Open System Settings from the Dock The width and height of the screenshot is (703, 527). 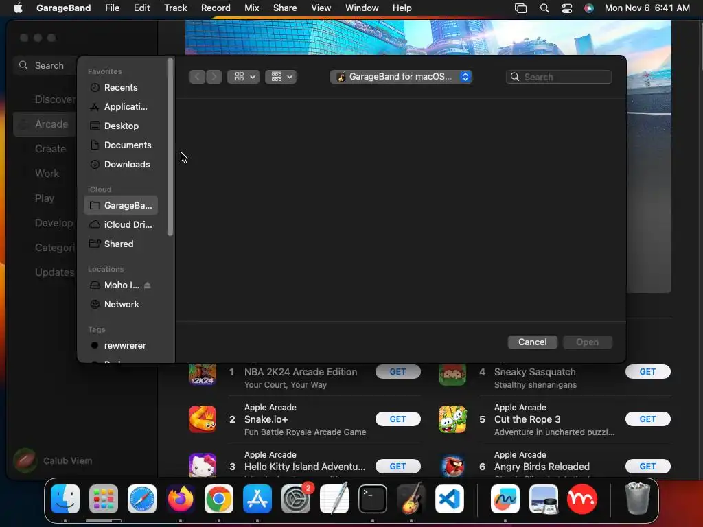tap(296, 499)
